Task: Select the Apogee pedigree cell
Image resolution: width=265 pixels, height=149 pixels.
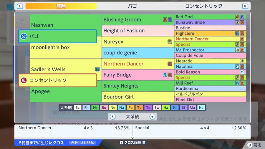Action: [66, 91]
